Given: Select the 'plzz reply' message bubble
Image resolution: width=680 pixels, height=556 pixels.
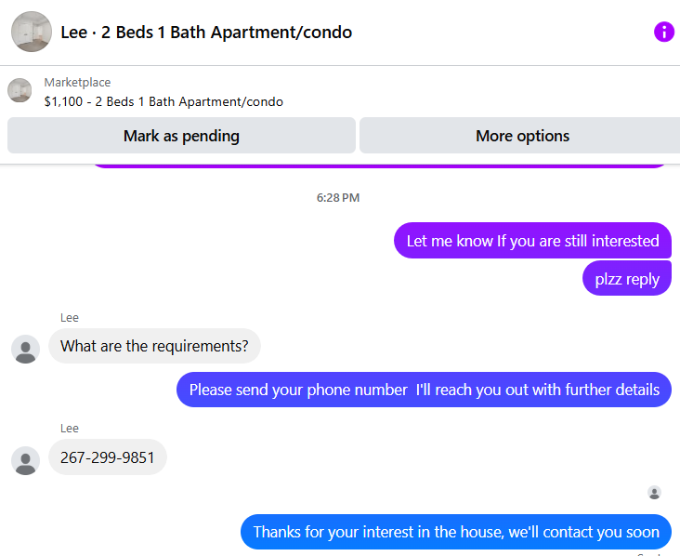Looking at the screenshot, I should pyautogui.click(x=627, y=278).
